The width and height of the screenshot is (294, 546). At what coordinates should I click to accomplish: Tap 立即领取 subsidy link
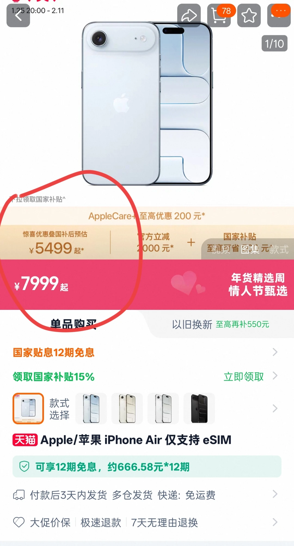coord(244,377)
